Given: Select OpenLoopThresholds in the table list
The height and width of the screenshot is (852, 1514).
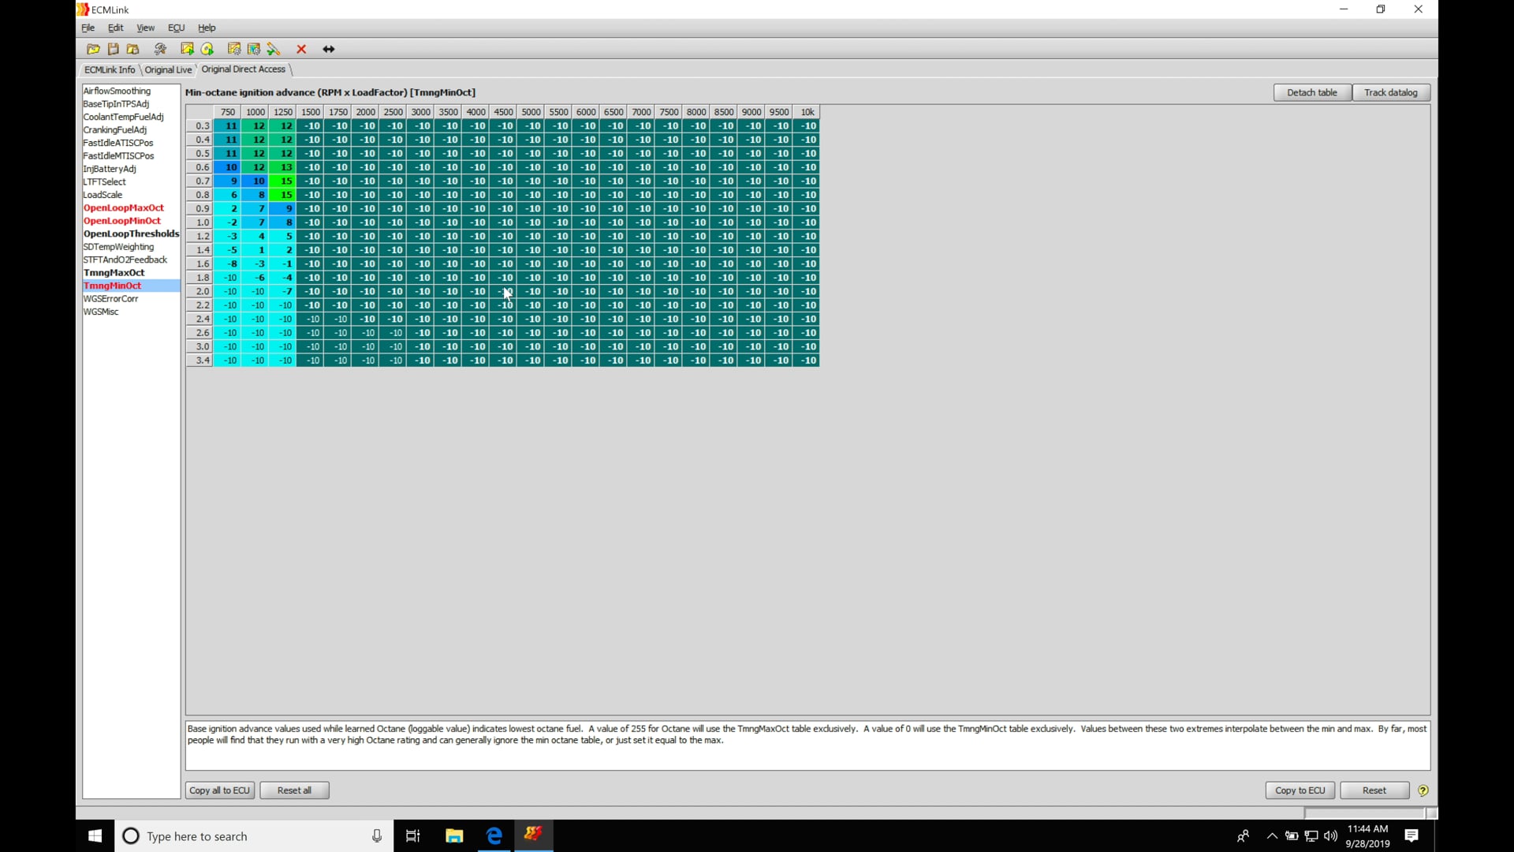Looking at the screenshot, I should tap(131, 234).
